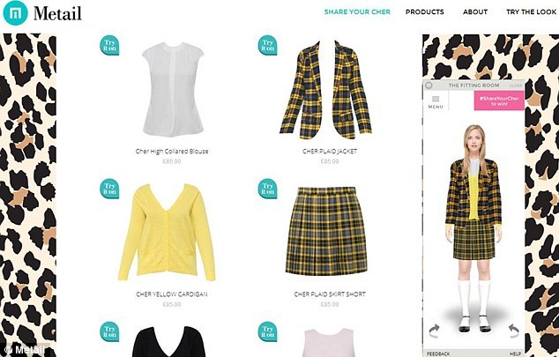Open the Try The Look page

531,11
